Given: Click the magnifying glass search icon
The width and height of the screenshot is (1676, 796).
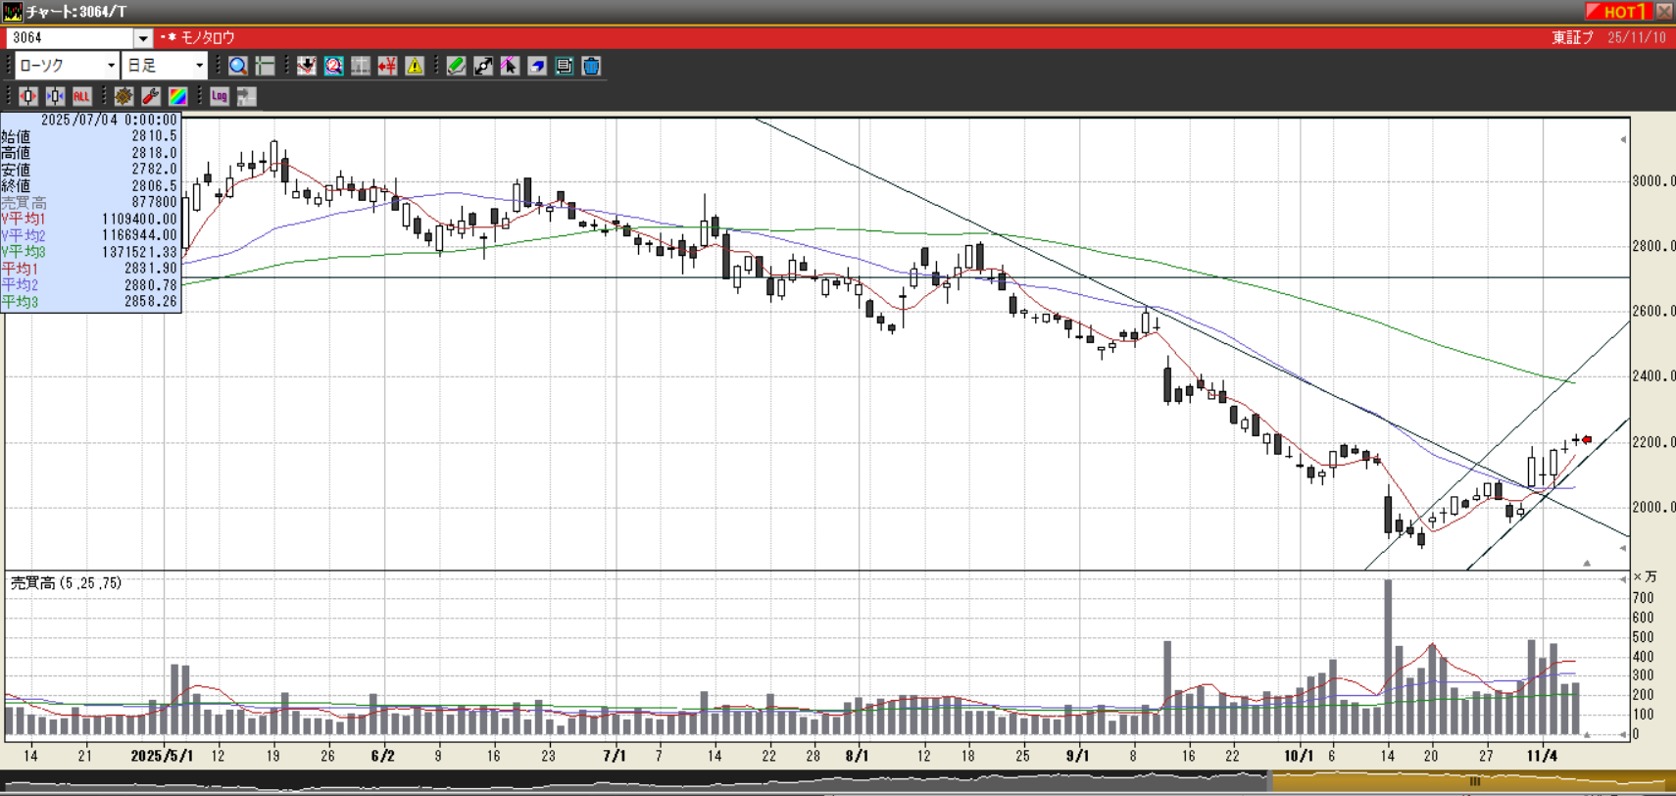Looking at the screenshot, I should 237,66.
